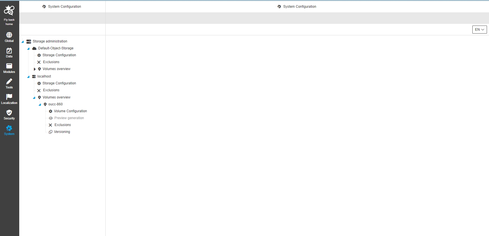
Task: Click the Volume Configuration gear icon
Action: point(51,111)
